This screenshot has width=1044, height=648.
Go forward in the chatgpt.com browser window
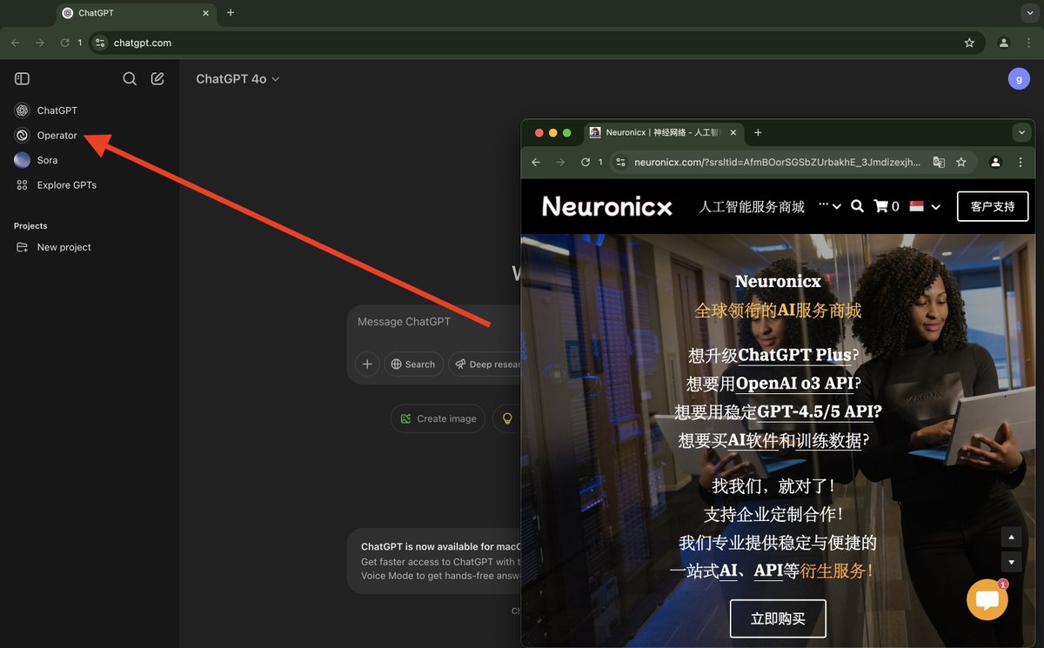coord(40,43)
